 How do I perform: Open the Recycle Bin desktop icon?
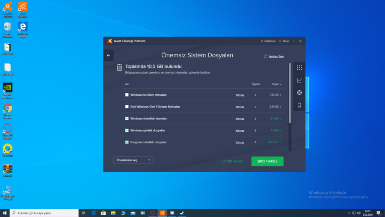(x=8, y=30)
